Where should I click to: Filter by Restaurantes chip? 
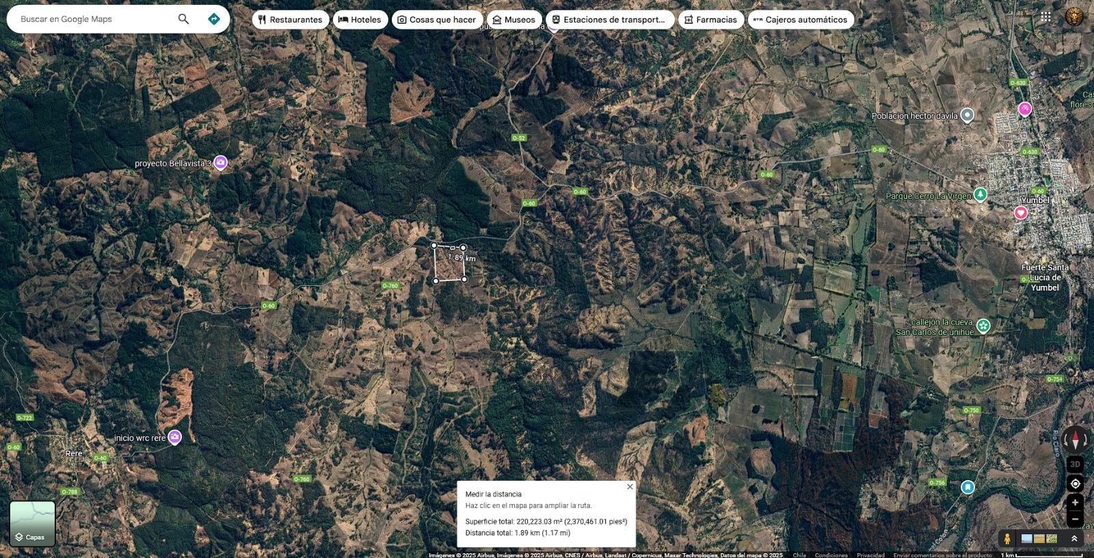[x=290, y=20]
